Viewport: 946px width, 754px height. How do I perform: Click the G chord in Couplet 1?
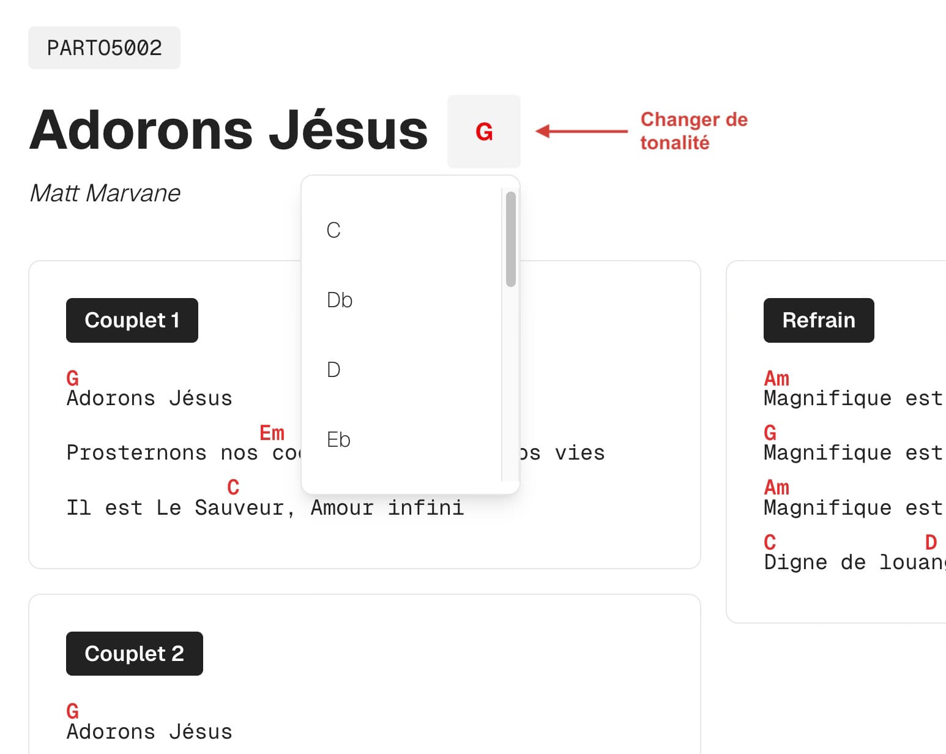72,378
